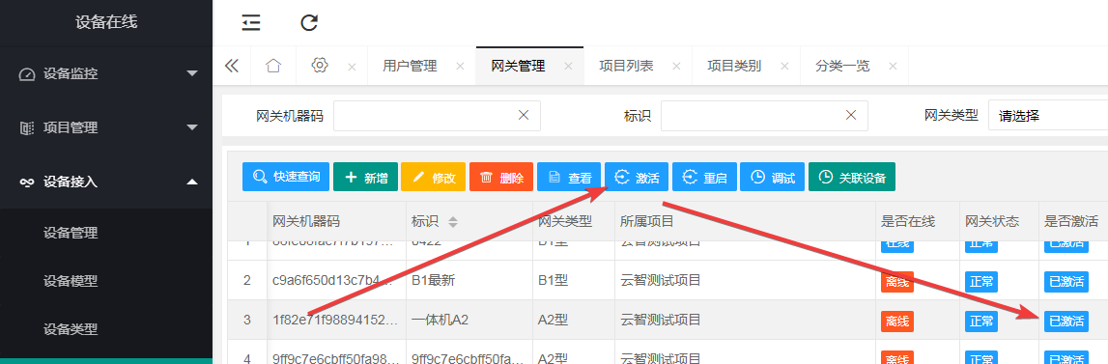Clear the 网关机器码 field with X
Viewport: 1108px width, 364px height.
[524, 115]
